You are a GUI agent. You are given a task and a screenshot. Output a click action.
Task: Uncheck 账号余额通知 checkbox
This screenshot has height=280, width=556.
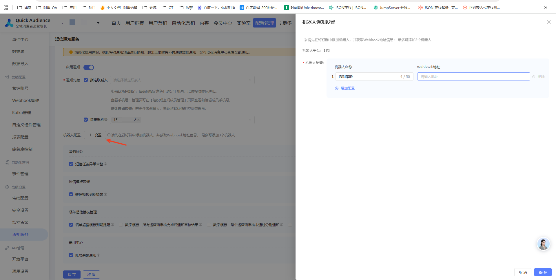click(x=71, y=255)
